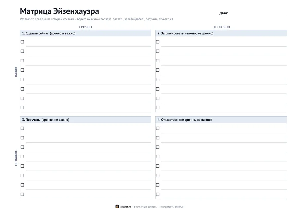Select 'Бесплатные шаблоны и инструменты для PDF' footer text
Viewport: 299px width, 212px height.
[x=159, y=207]
